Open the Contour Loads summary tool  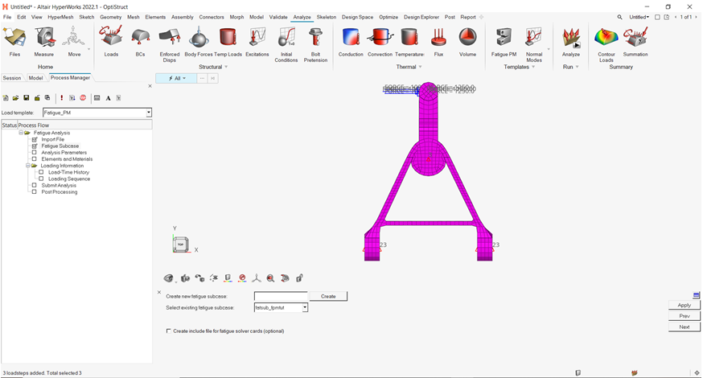pyautogui.click(x=606, y=37)
